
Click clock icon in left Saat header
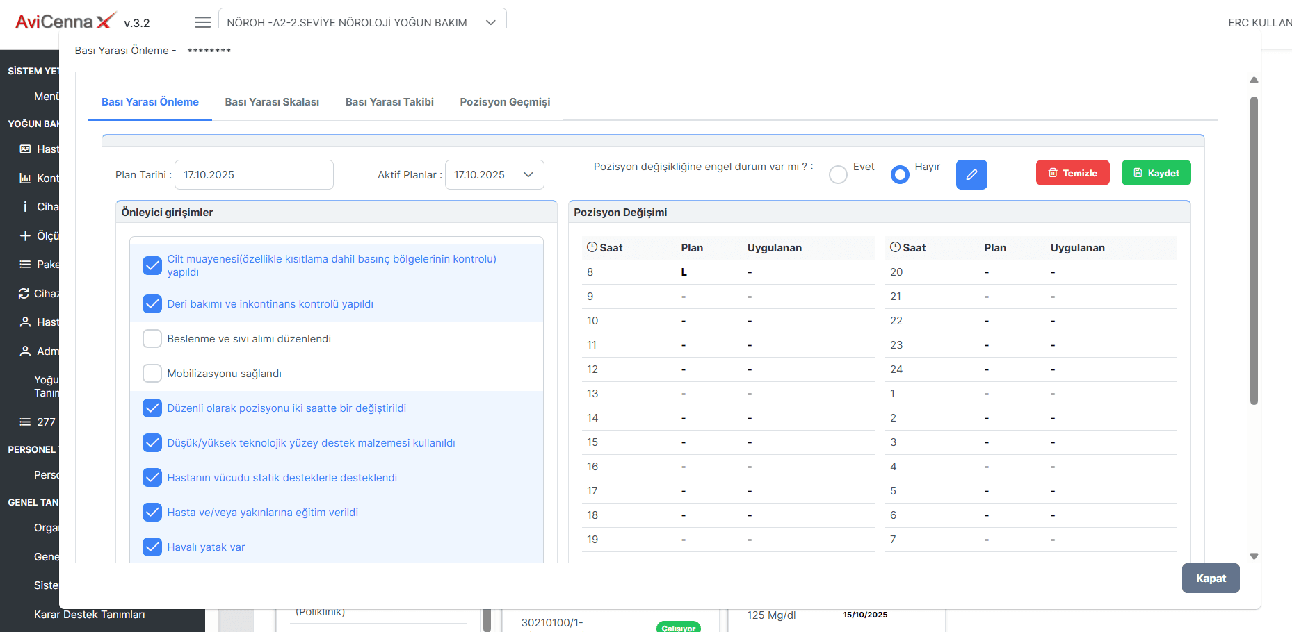(x=592, y=247)
